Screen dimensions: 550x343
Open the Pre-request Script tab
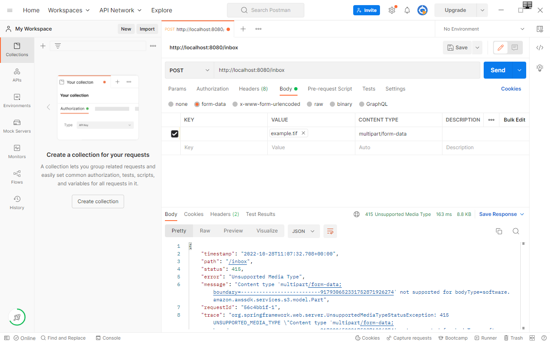(x=330, y=89)
